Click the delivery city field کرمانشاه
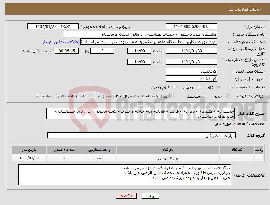 pyautogui.click(x=191, y=79)
